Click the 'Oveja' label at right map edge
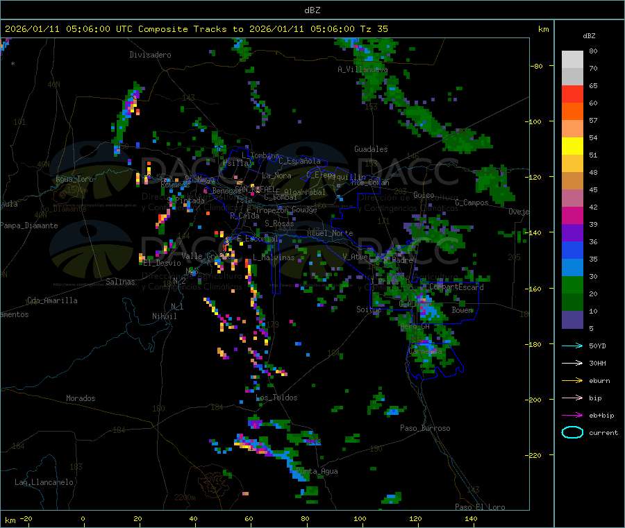Image resolution: width=625 pixels, height=528 pixels. coord(519,212)
